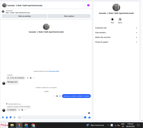This screenshot has height=128, width=143.
Task: Expand the Chat members section
Action: (116, 33)
